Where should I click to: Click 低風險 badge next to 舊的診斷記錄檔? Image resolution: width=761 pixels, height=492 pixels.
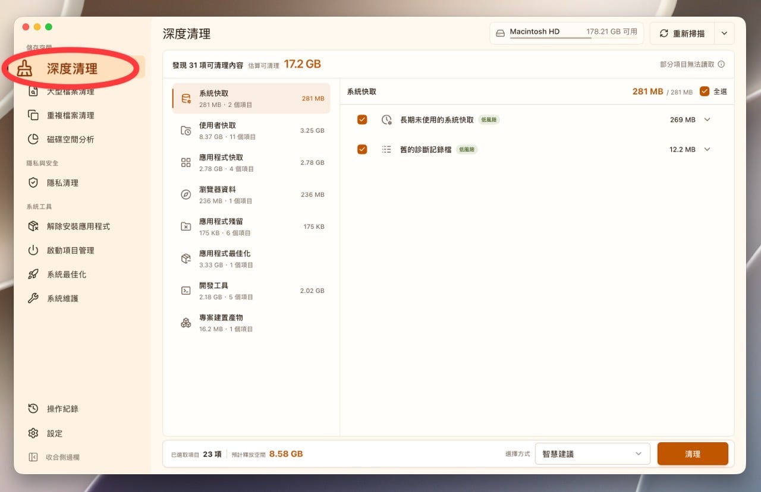(x=467, y=150)
